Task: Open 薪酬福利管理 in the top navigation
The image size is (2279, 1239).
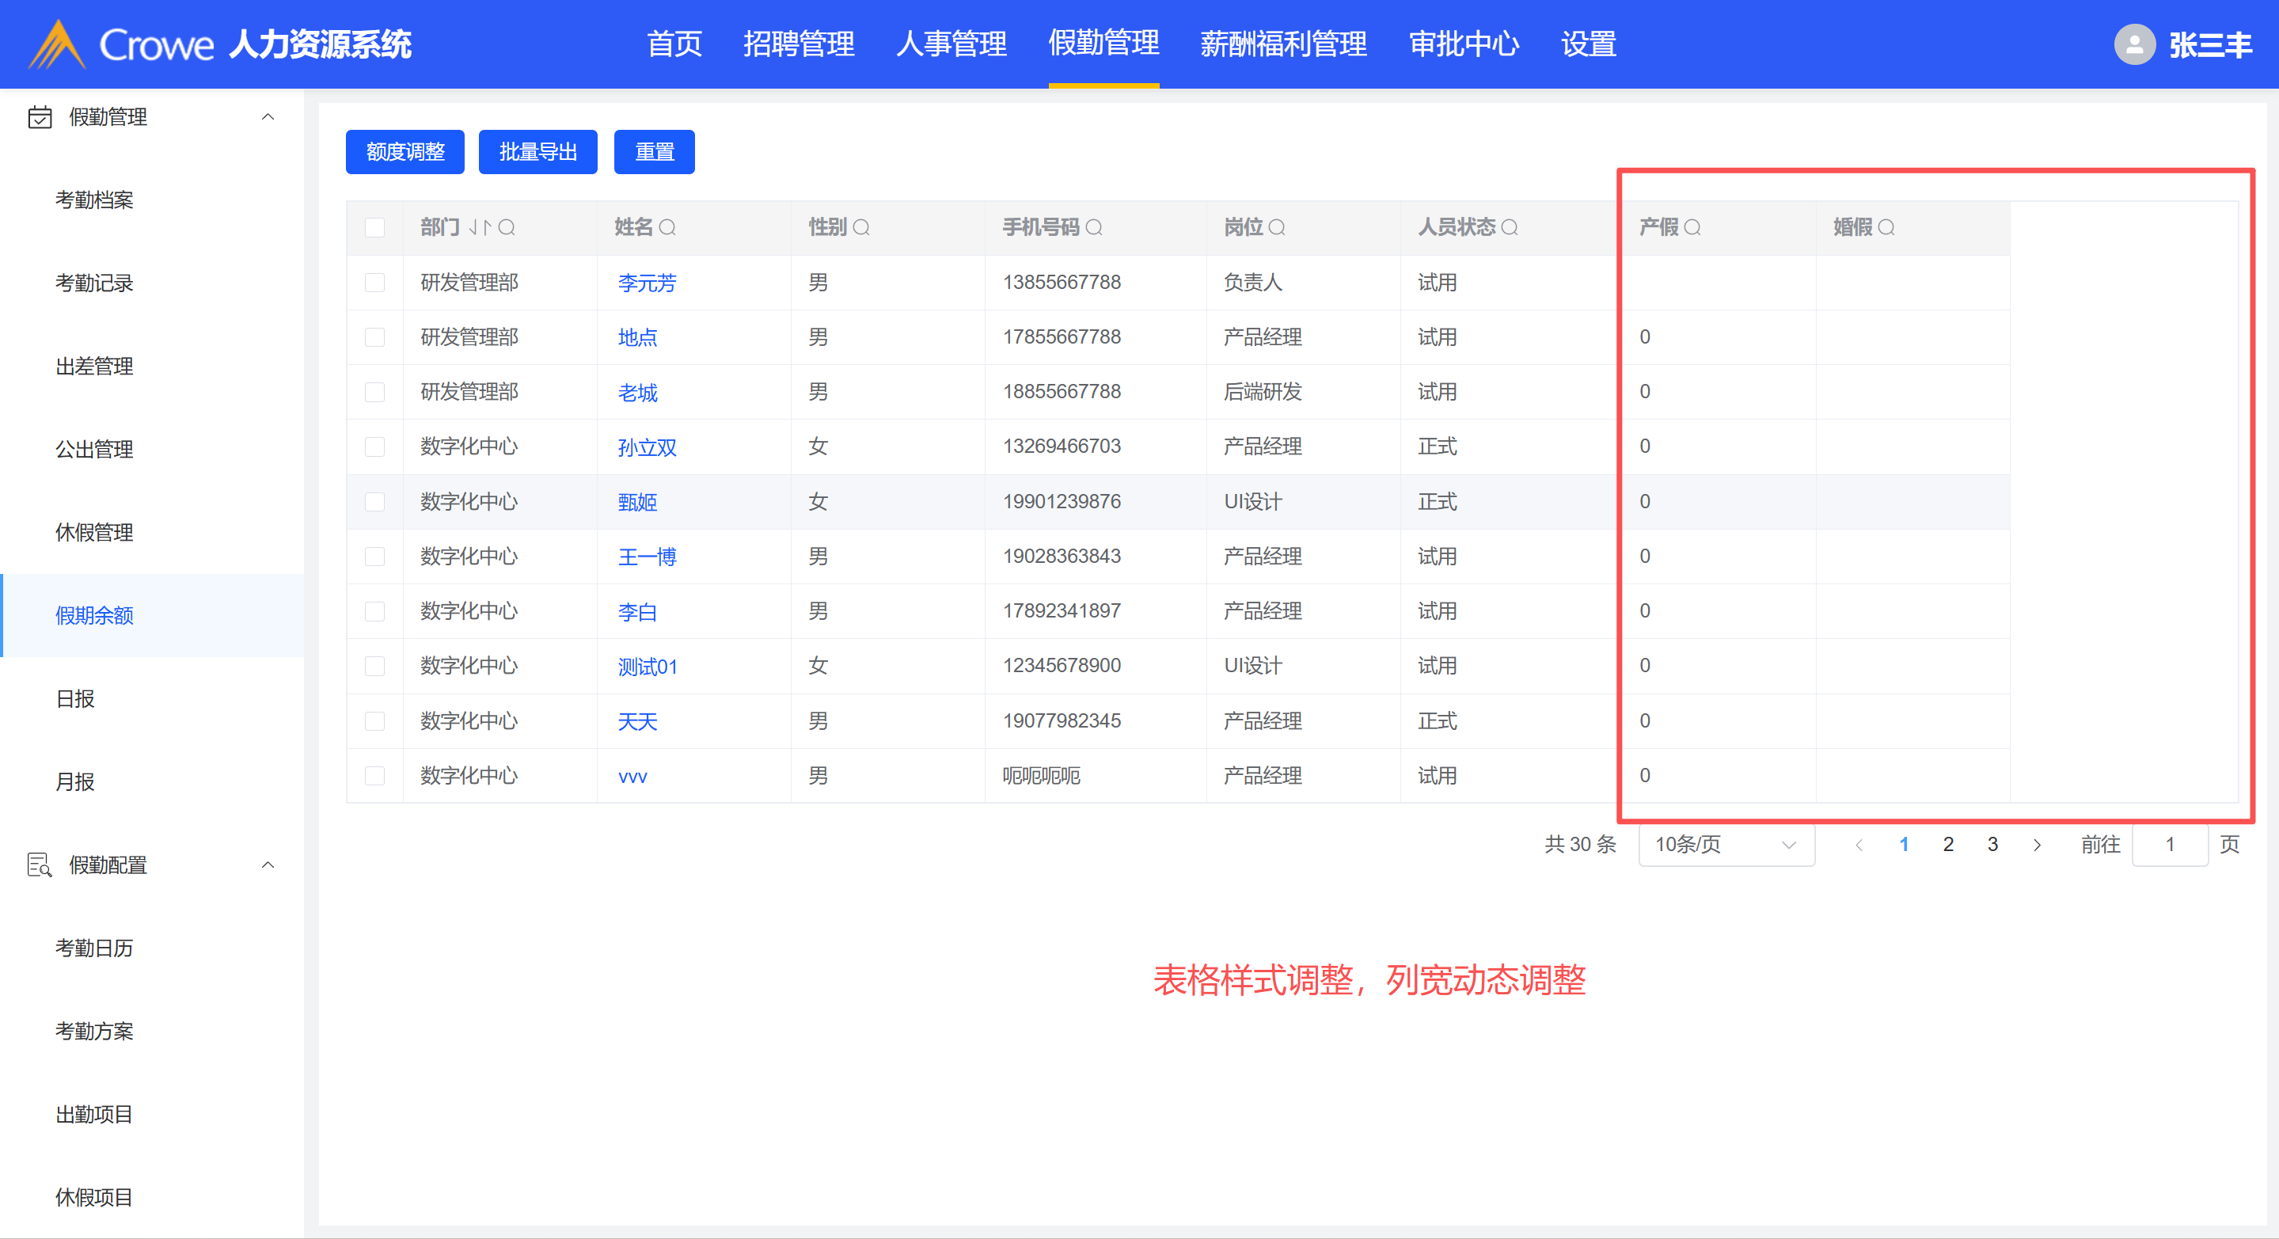Action: coord(1283,44)
